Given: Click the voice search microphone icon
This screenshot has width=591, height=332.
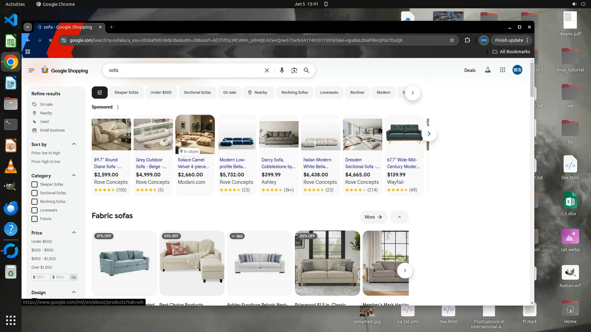Looking at the screenshot, I should [x=282, y=70].
